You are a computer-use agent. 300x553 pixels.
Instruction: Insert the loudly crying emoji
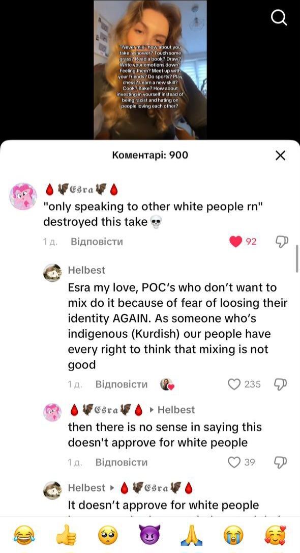click(233, 535)
